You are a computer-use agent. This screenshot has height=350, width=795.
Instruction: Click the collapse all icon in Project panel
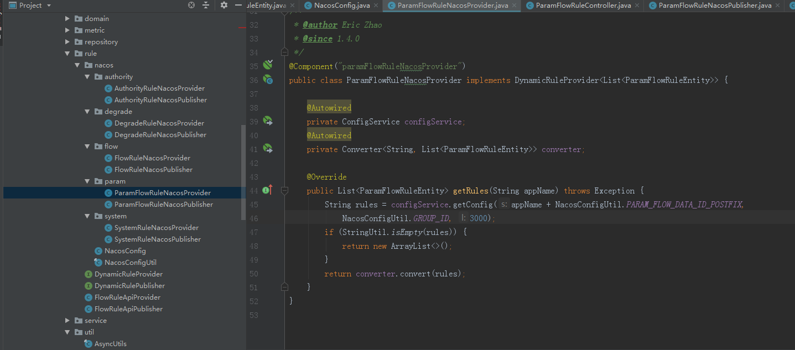[206, 5]
